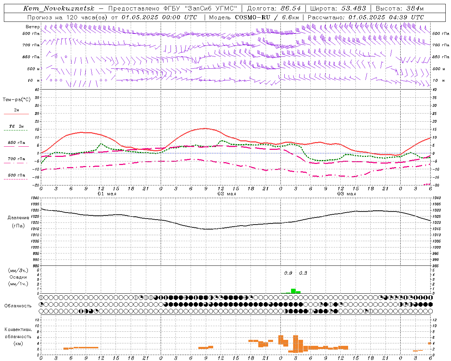Click the station name Kem_Novokuznetsk in the header

59,8
